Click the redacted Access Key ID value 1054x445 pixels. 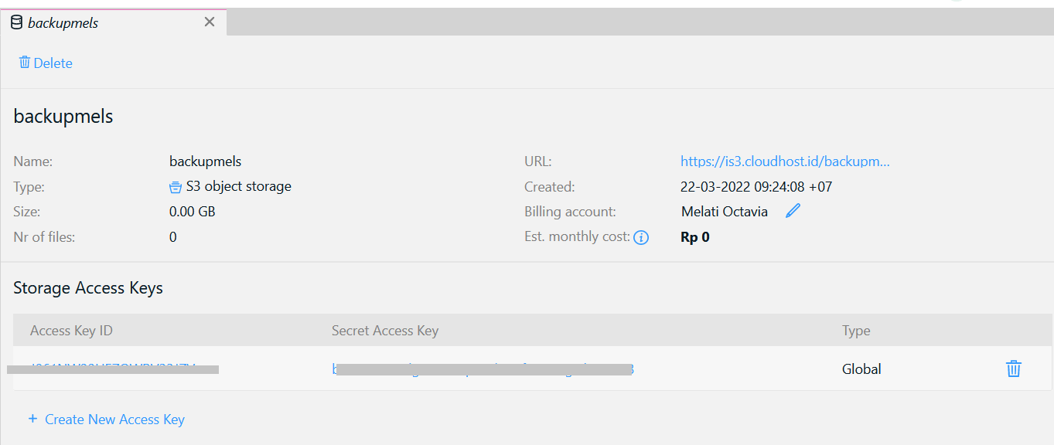click(x=113, y=369)
